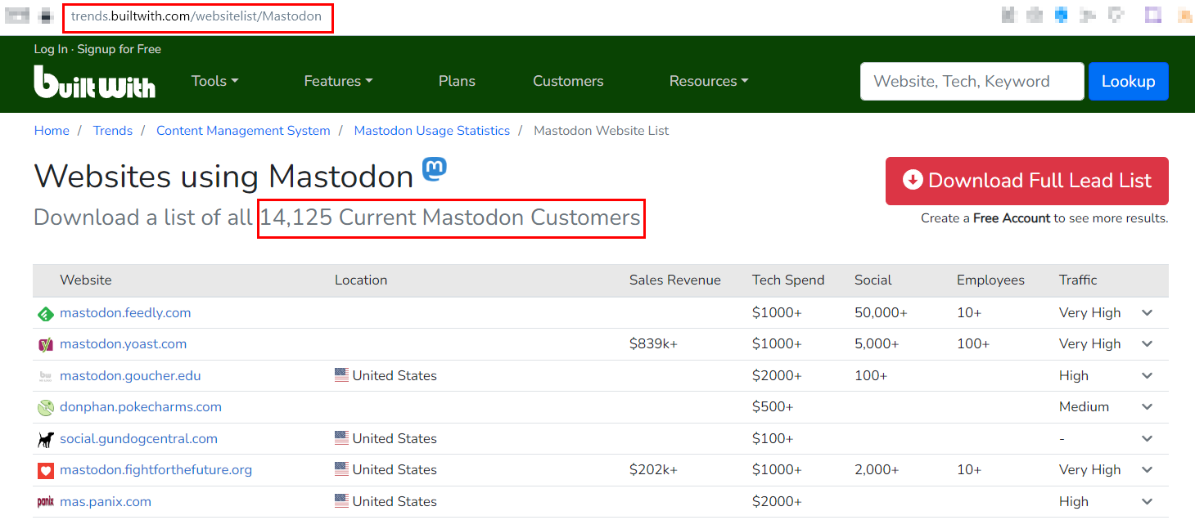The image size is (1195, 520).
Task: Click the 50,000+ social value
Action: click(881, 313)
